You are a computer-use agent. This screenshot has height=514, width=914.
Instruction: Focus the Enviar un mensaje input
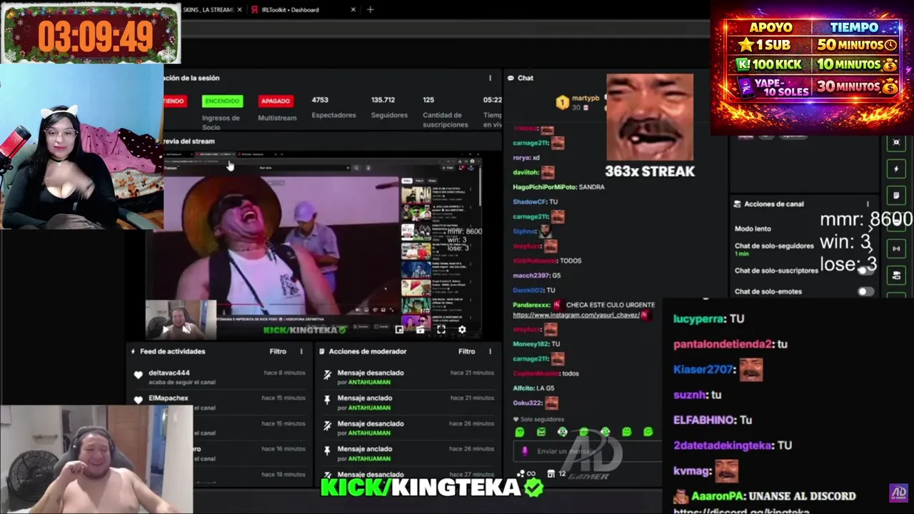point(587,451)
